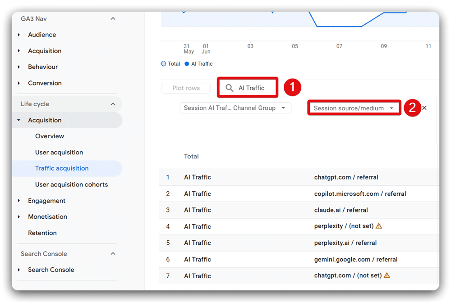The image size is (451, 302).
Task: Open Session AI Traffic Channel Group dropdown
Action: point(235,108)
